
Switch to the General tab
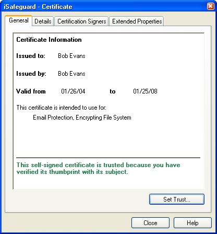(19, 20)
